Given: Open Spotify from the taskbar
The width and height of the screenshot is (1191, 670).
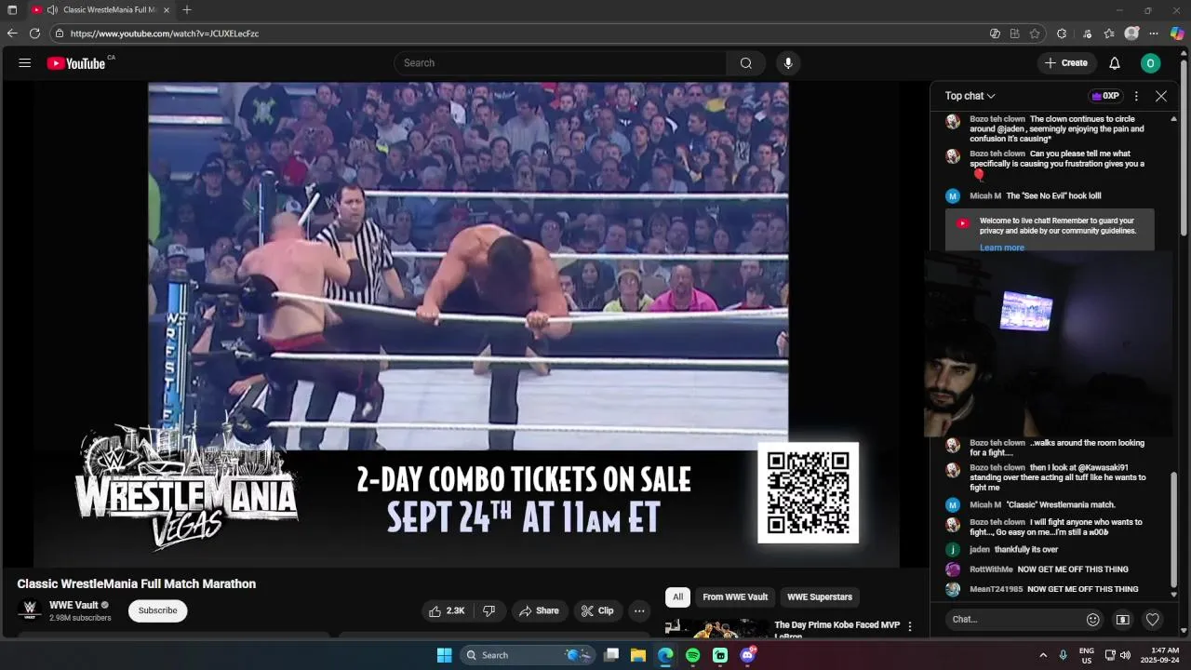Looking at the screenshot, I should click(x=693, y=655).
